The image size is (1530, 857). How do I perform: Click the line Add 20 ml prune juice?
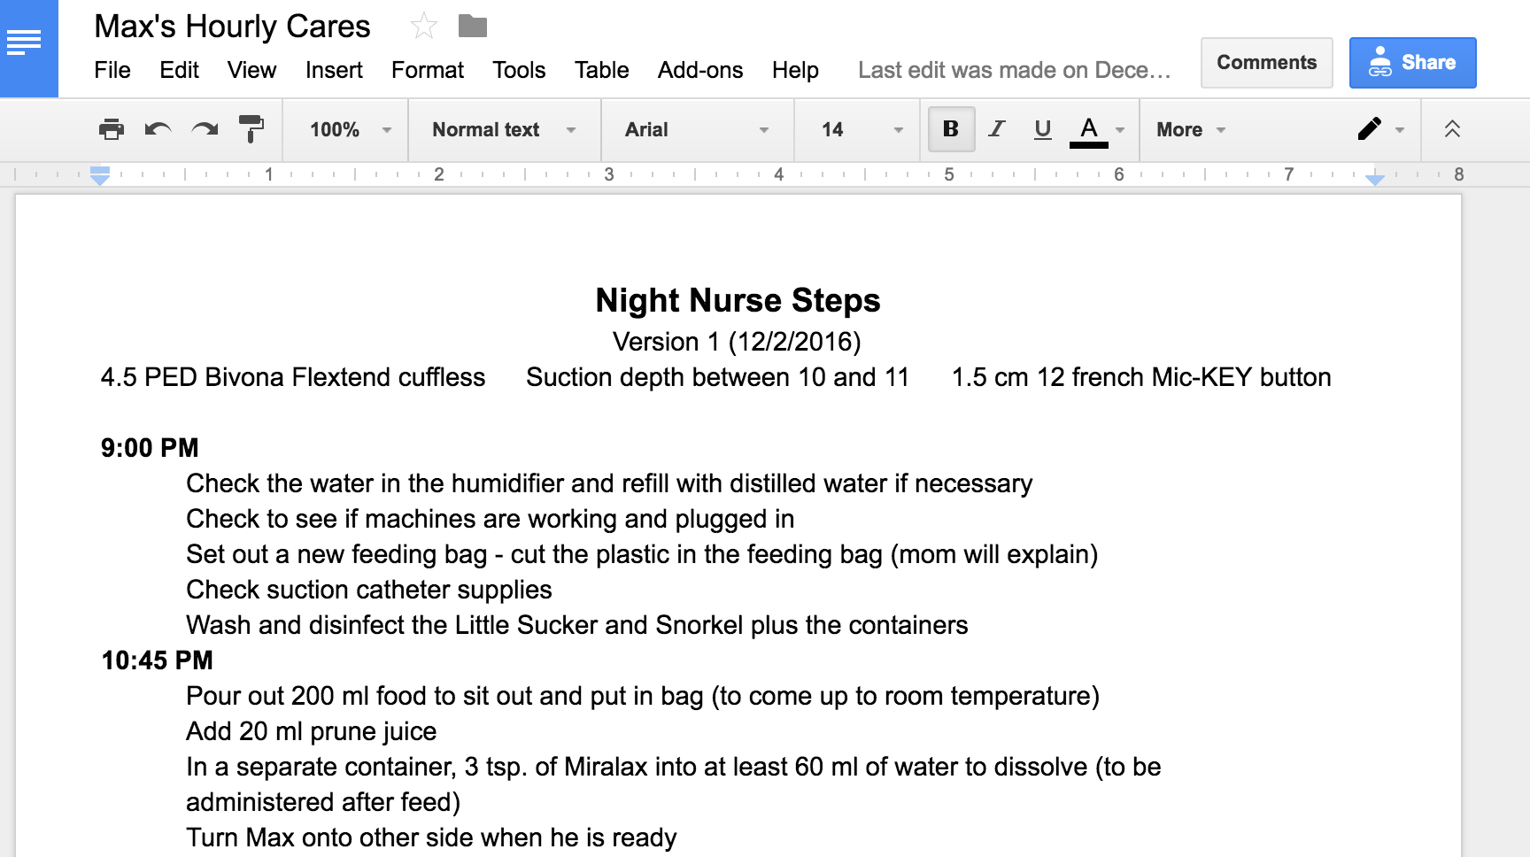coord(311,731)
